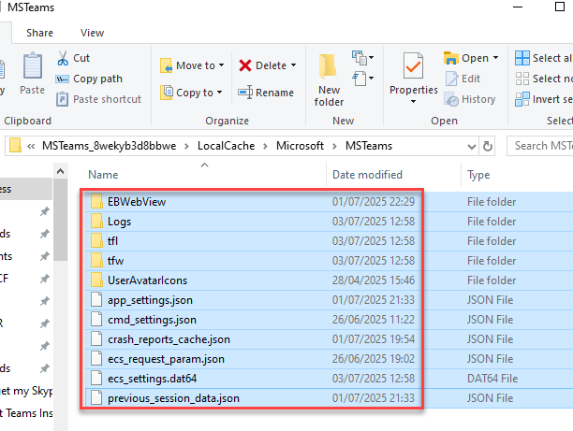Expand the address bar history dropdown
Screen dimensions: 573x431
pos(471,147)
